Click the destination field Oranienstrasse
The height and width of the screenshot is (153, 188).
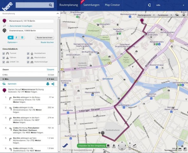[x=31, y=31]
